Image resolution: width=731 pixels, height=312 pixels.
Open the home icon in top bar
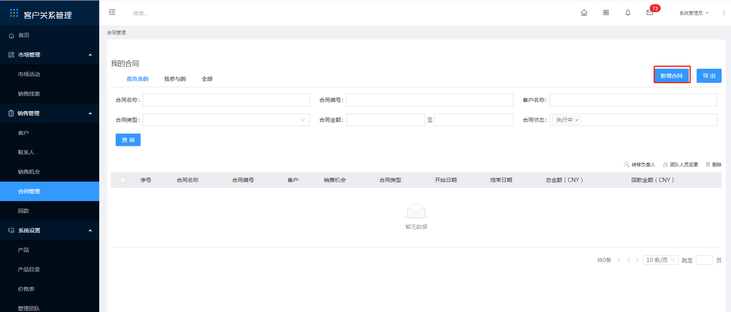pyautogui.click(x=584, y=12)
